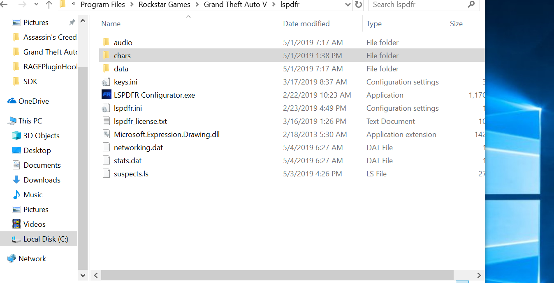This screenshot has width=554, height=283.
Task: Click the Application extension type cell
Action: point(401,135)
